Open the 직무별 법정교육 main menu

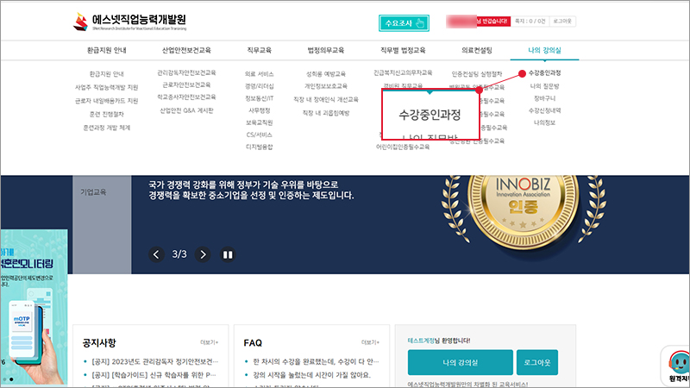[403, 50]
